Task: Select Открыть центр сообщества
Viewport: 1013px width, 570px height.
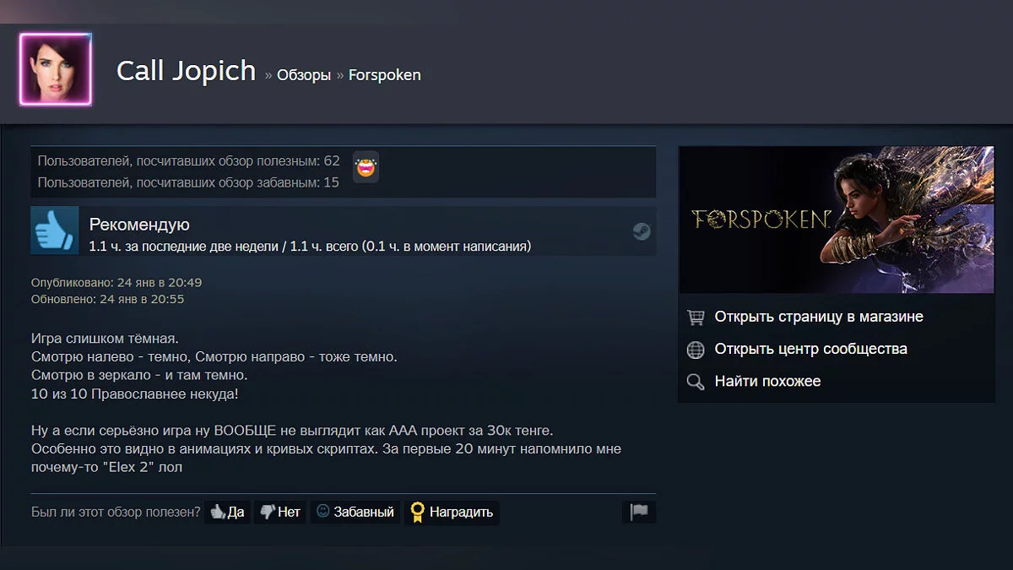Action: pyautogui.click(x=811, y=349)
